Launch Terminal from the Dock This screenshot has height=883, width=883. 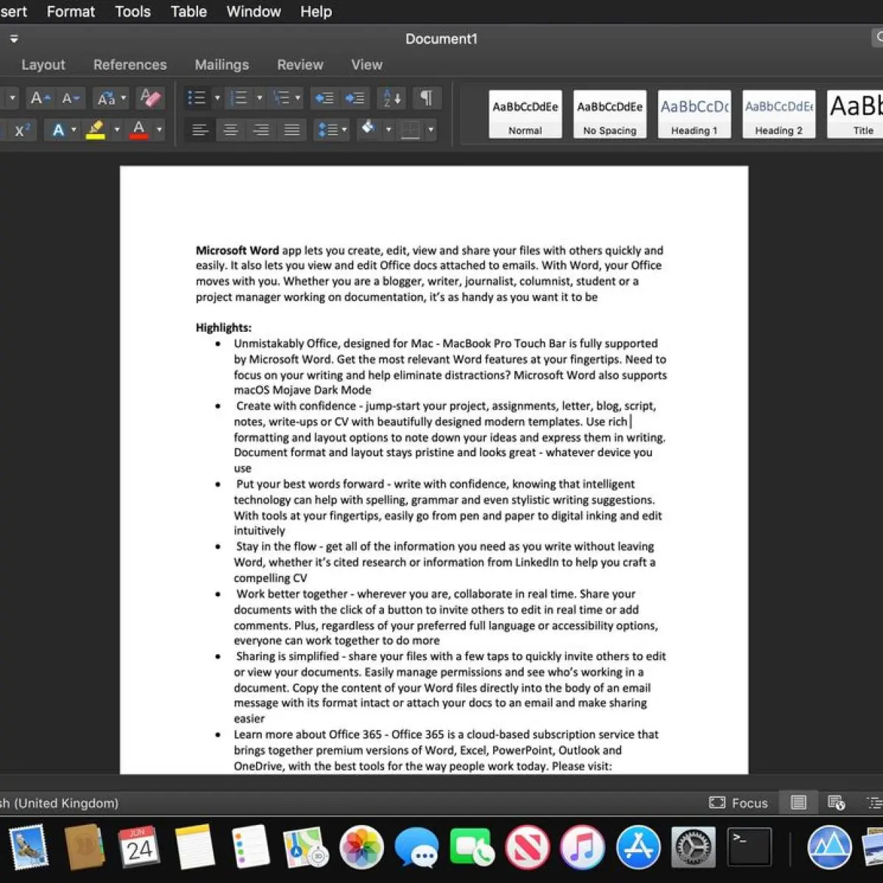tap(749, 848)
